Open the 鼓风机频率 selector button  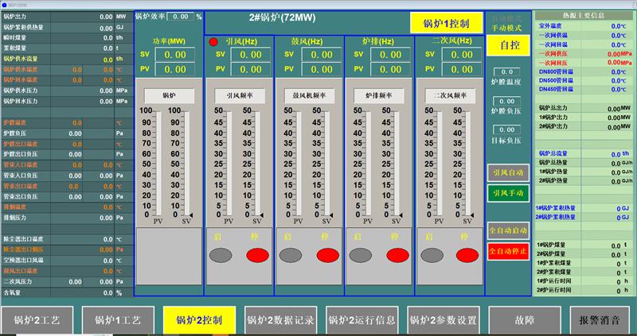pyautogui.click(x=309, y=95)
